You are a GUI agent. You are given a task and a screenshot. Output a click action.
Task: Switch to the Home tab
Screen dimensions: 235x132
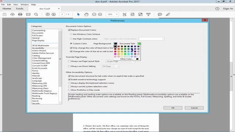[7, 9]
